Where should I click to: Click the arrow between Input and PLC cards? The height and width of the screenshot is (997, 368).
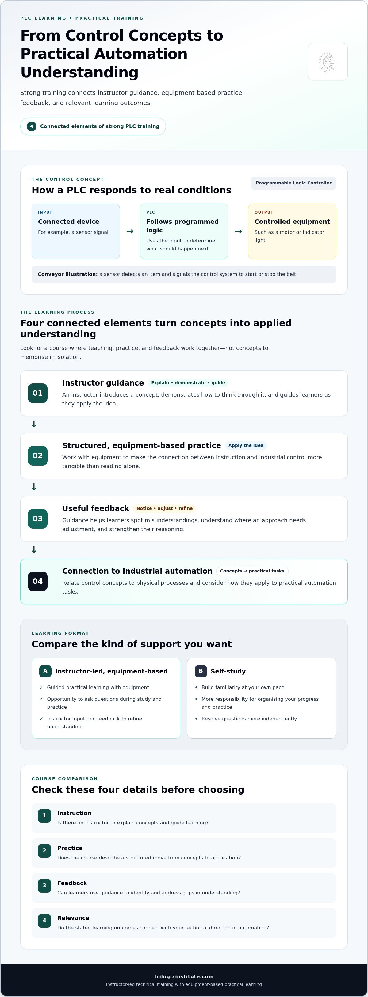[130, 231]
